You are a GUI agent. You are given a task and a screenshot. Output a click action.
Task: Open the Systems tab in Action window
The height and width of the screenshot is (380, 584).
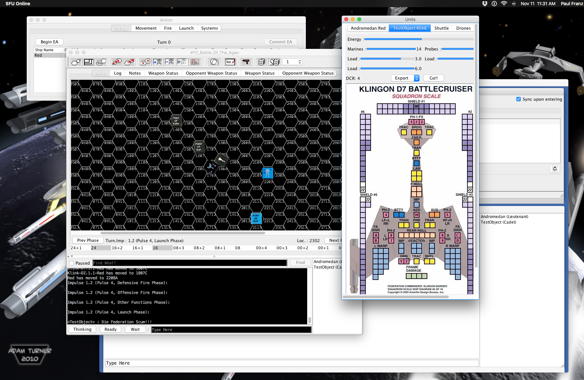[209, 28]
